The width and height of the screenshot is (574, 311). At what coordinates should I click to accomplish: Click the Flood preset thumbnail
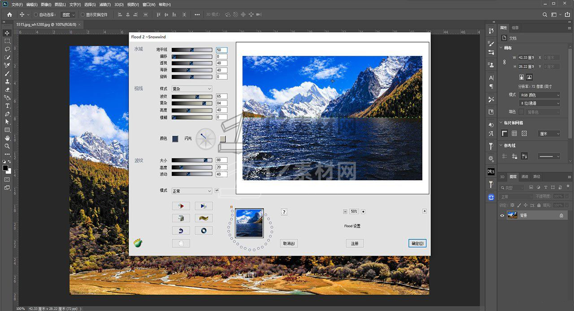[x=249, y=223]
